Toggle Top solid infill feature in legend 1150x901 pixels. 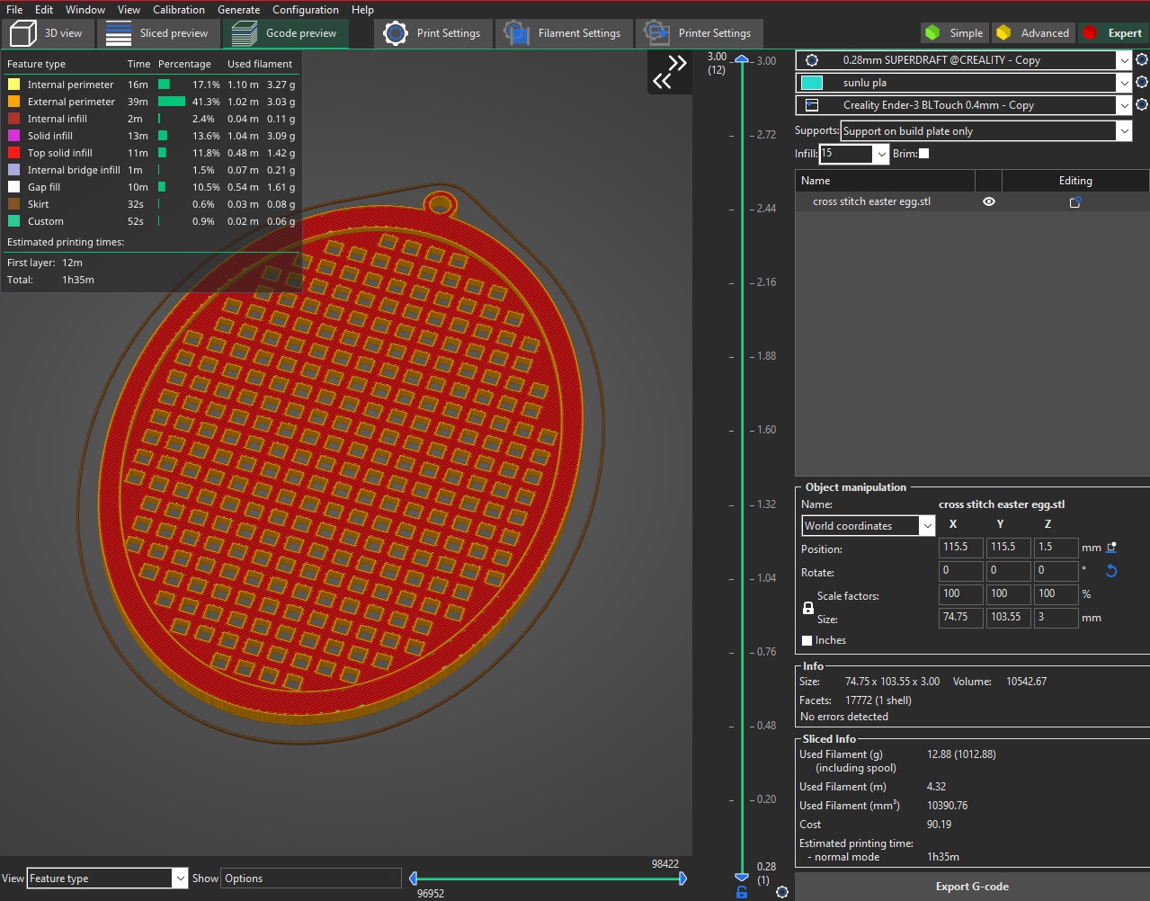click(x=151, y=153)
